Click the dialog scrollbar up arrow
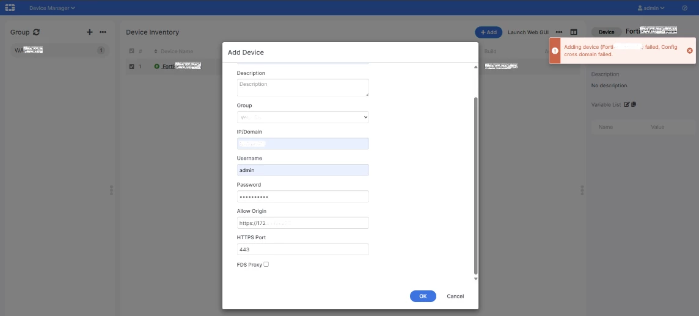The image size is (699, 316). pyautogui.click(x=475, y=66)
